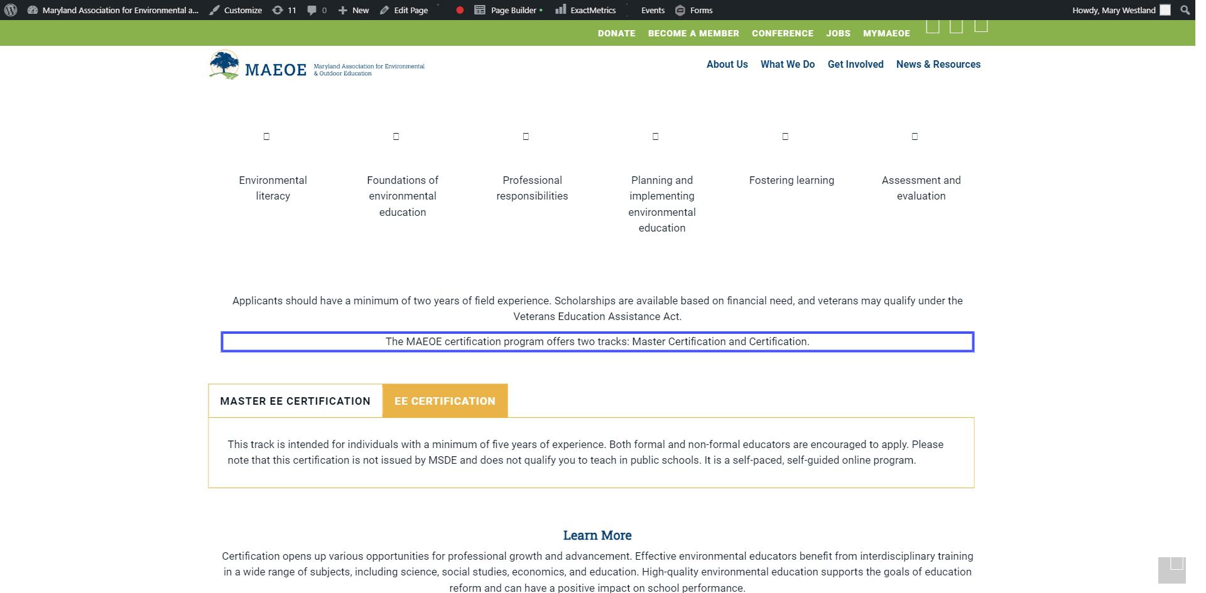This screenshot has height=593, width=1206.
Task: Select the highlighted certification tracks paragraph
Action: pyautogui.click(x=597, y=342)
